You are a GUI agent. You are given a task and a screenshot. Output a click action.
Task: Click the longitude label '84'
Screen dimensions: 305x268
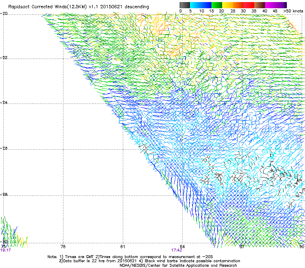pos(182,247)
